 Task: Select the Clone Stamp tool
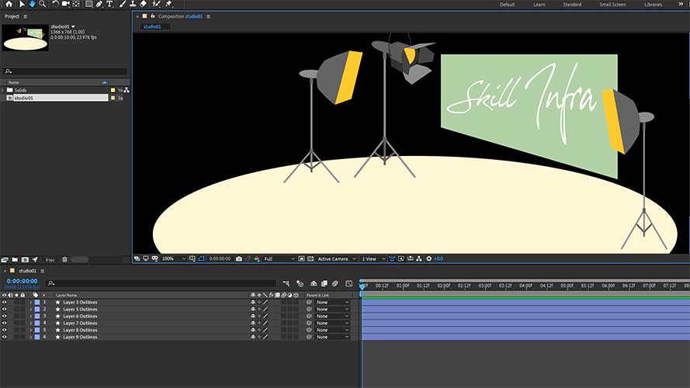pyautogui.click(x=133, y=4)
